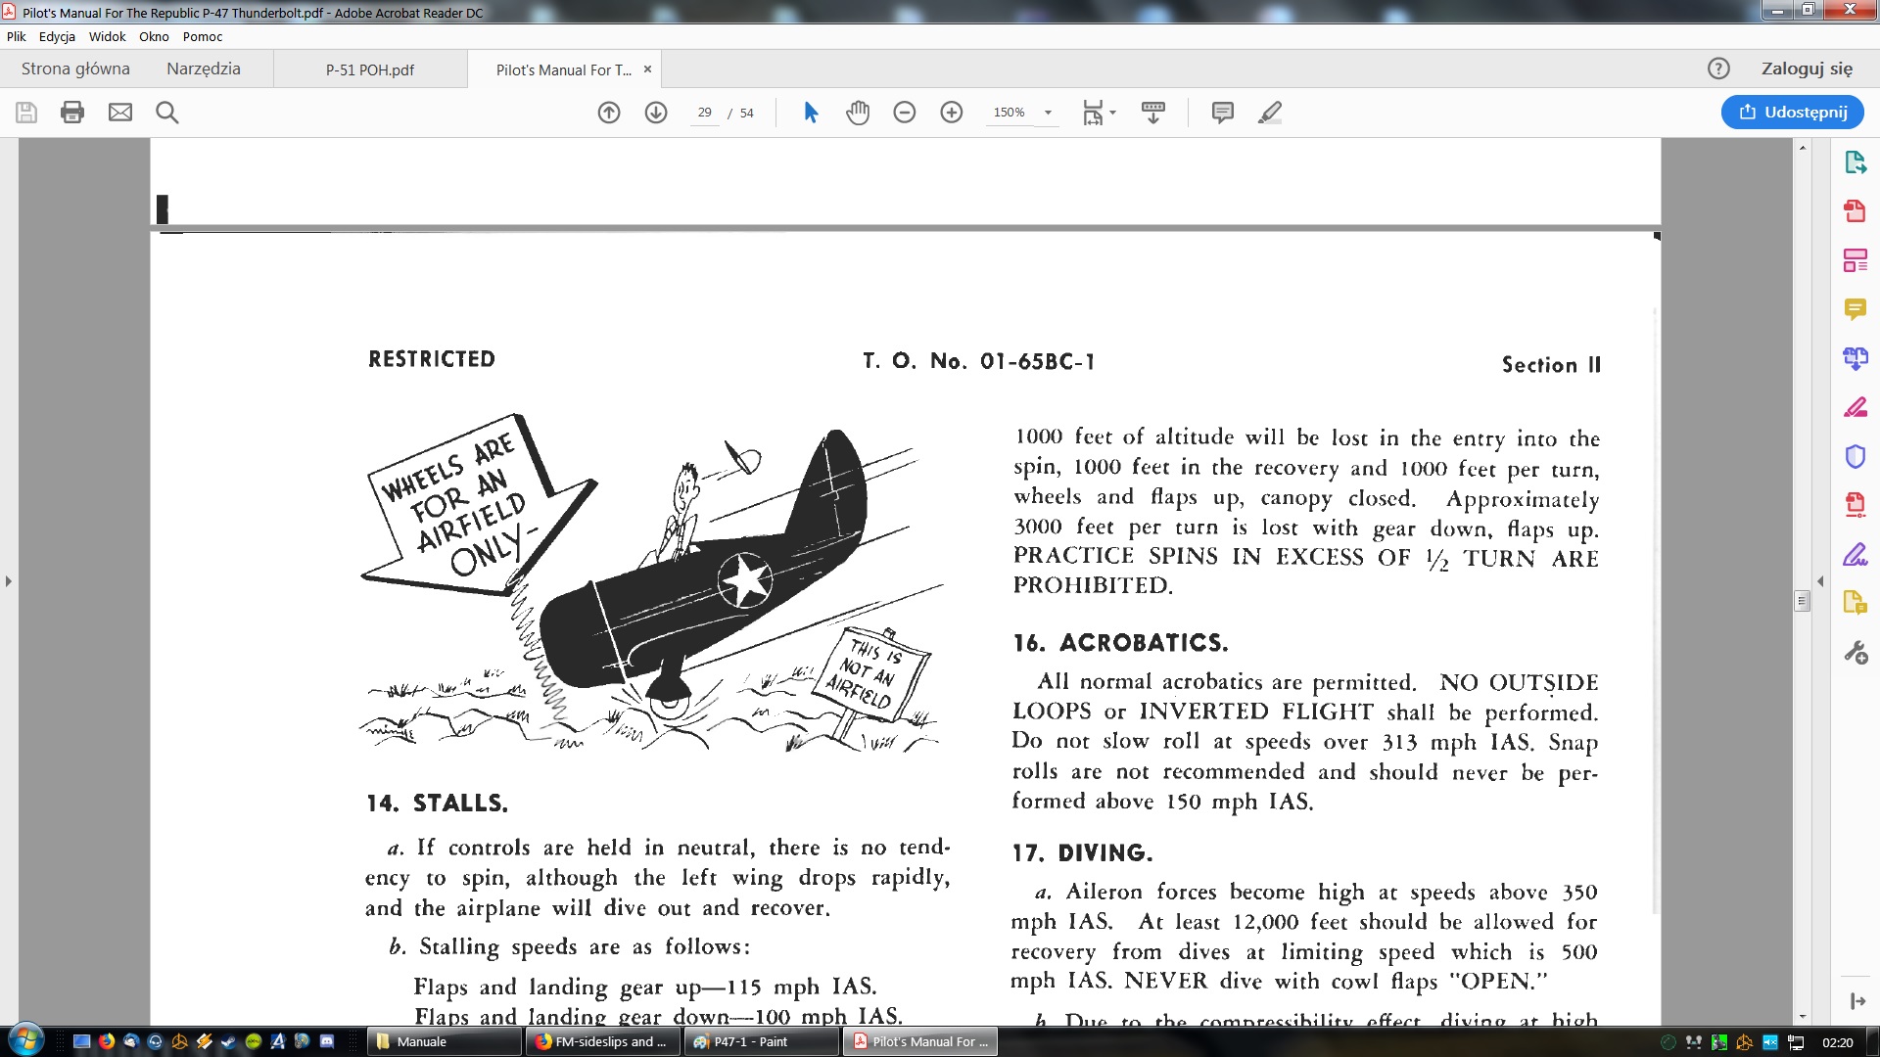This screenshot has width=1880, height=1057.
Task: Open Edit PDF layout tool in sidebar
Action: point(1856,260)
